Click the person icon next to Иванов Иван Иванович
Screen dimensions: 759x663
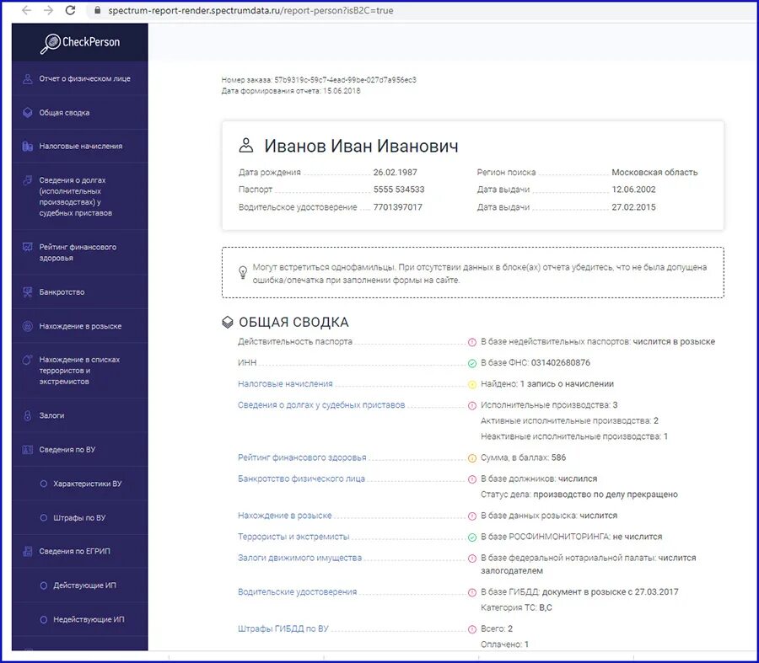click(246, 145)
